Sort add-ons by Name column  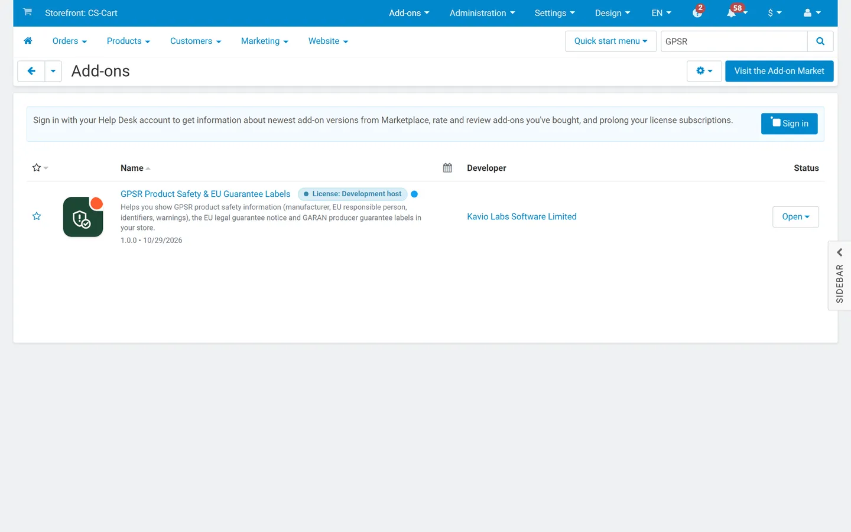coord(135,168)
